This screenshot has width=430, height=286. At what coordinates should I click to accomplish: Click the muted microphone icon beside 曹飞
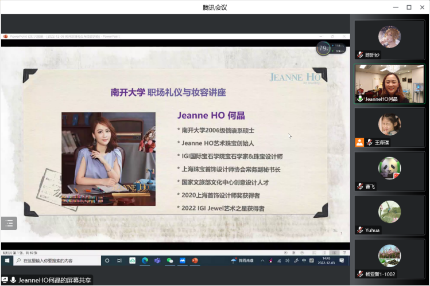coord(360,186)
